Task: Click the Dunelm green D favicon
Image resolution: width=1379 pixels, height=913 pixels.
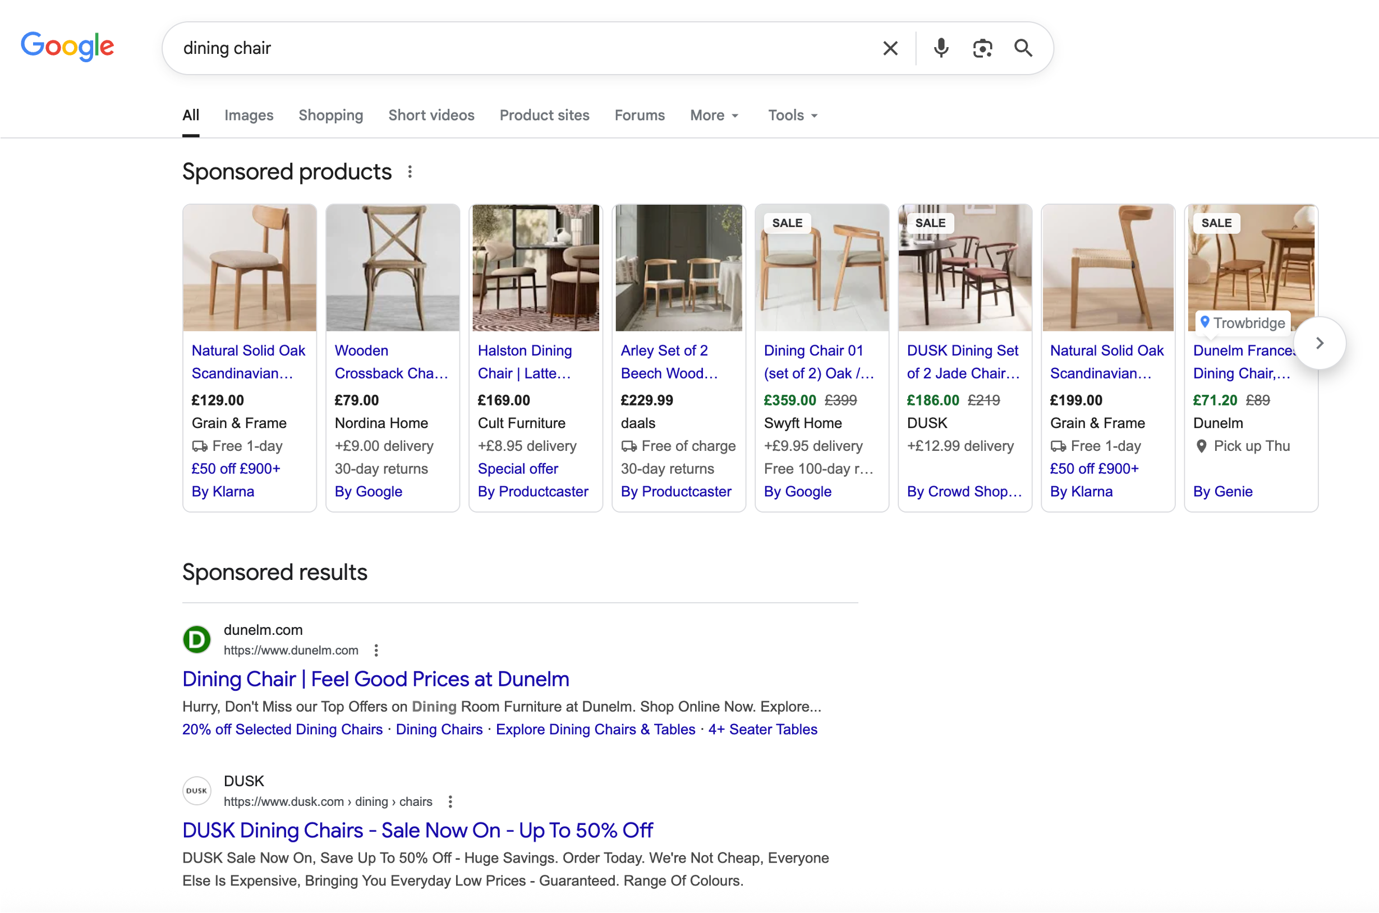Action: (x=197, y=640)
